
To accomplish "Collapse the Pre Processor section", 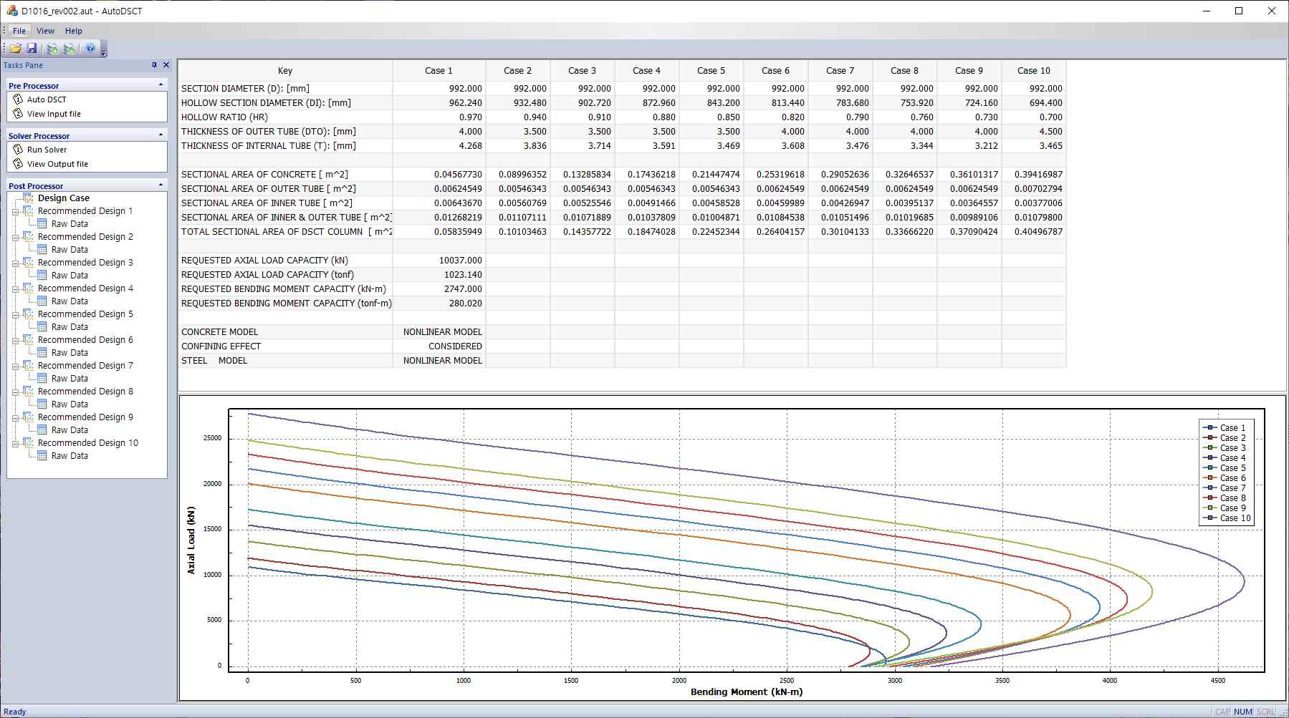I will pos(160,85).
